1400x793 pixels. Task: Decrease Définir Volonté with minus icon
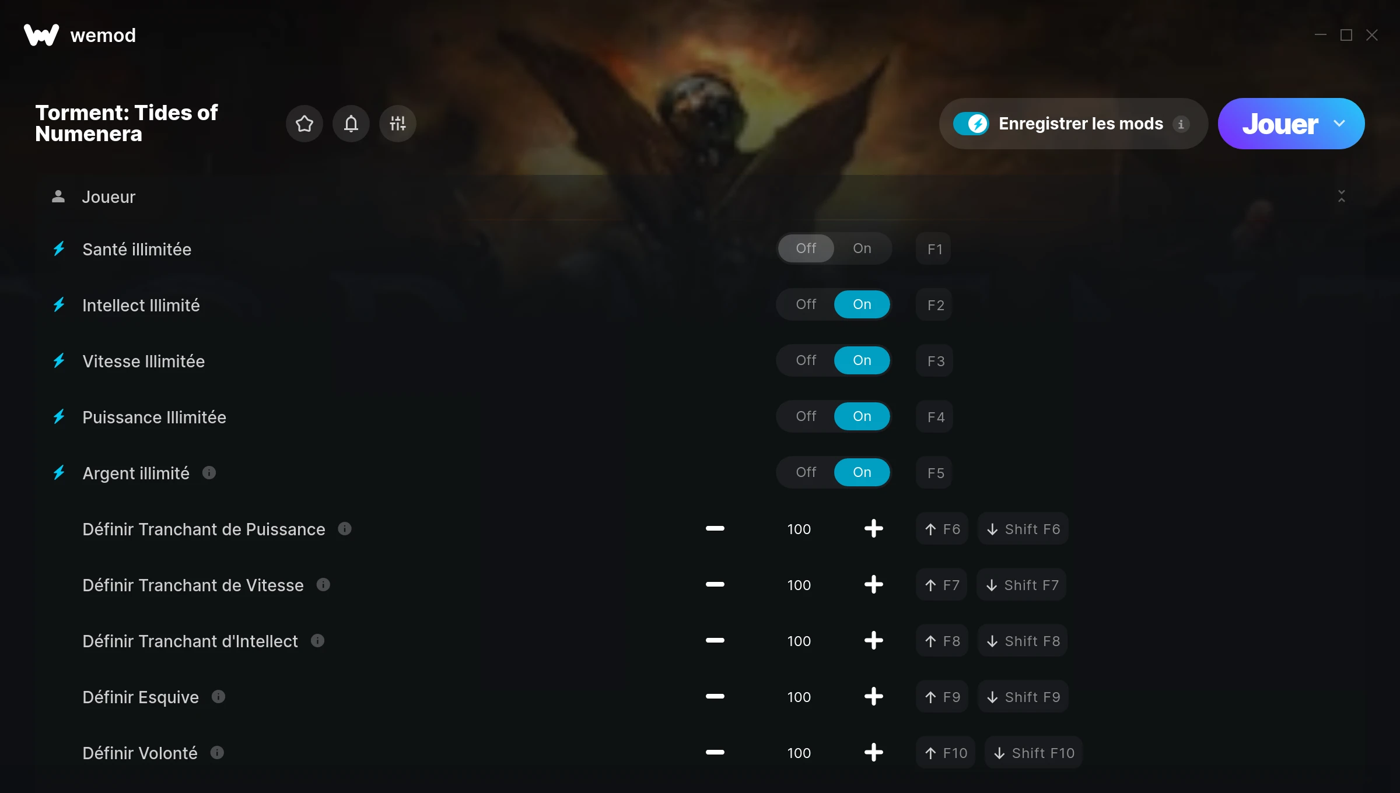pos(715,753)
